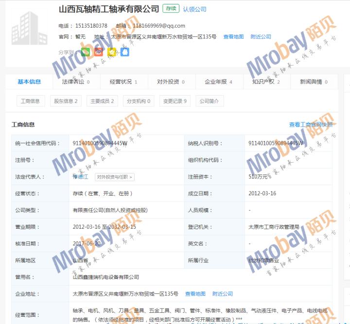Viewport: 350px width, 324px height.
Task: View the 企业年报 tab
Action: pyautogui.click(x=218, y=82)
